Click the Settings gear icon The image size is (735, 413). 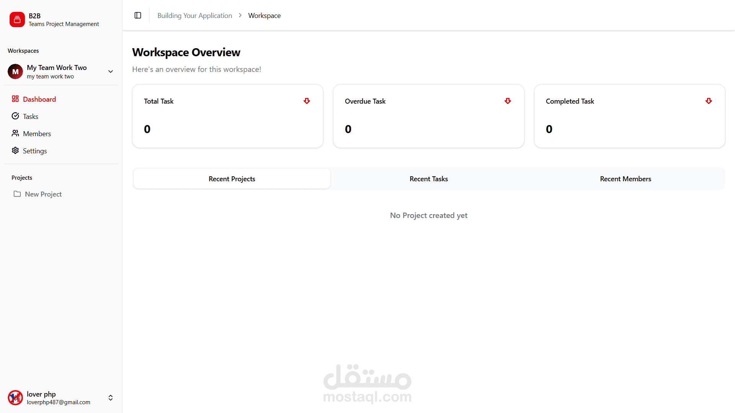coord(15,150)
